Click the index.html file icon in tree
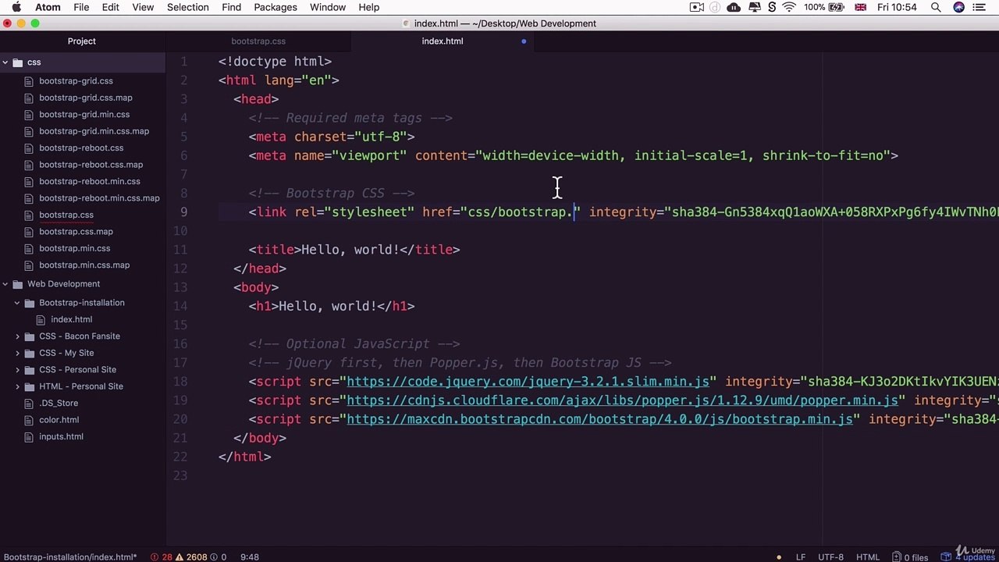The image size is (999, 562). point(41,320)
